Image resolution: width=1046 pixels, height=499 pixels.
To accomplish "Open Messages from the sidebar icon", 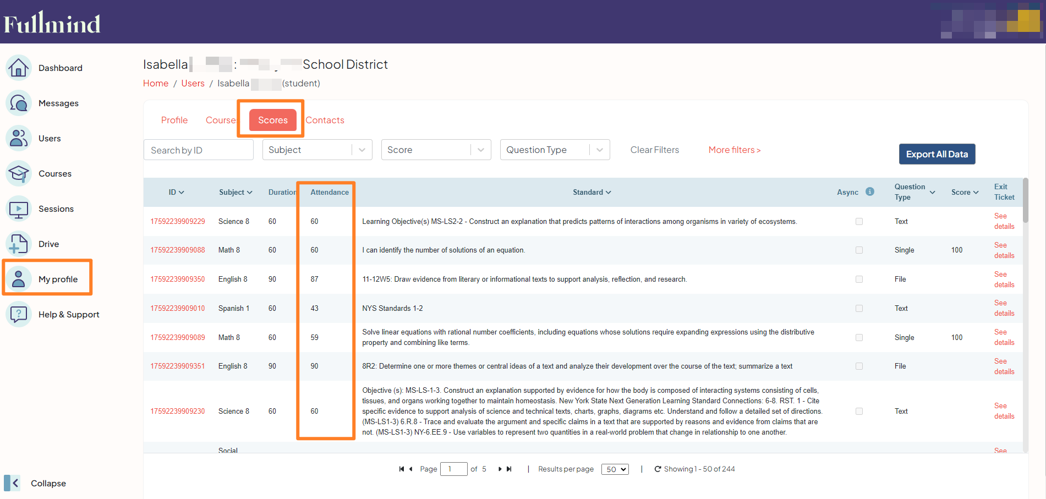I will (19, 102).
